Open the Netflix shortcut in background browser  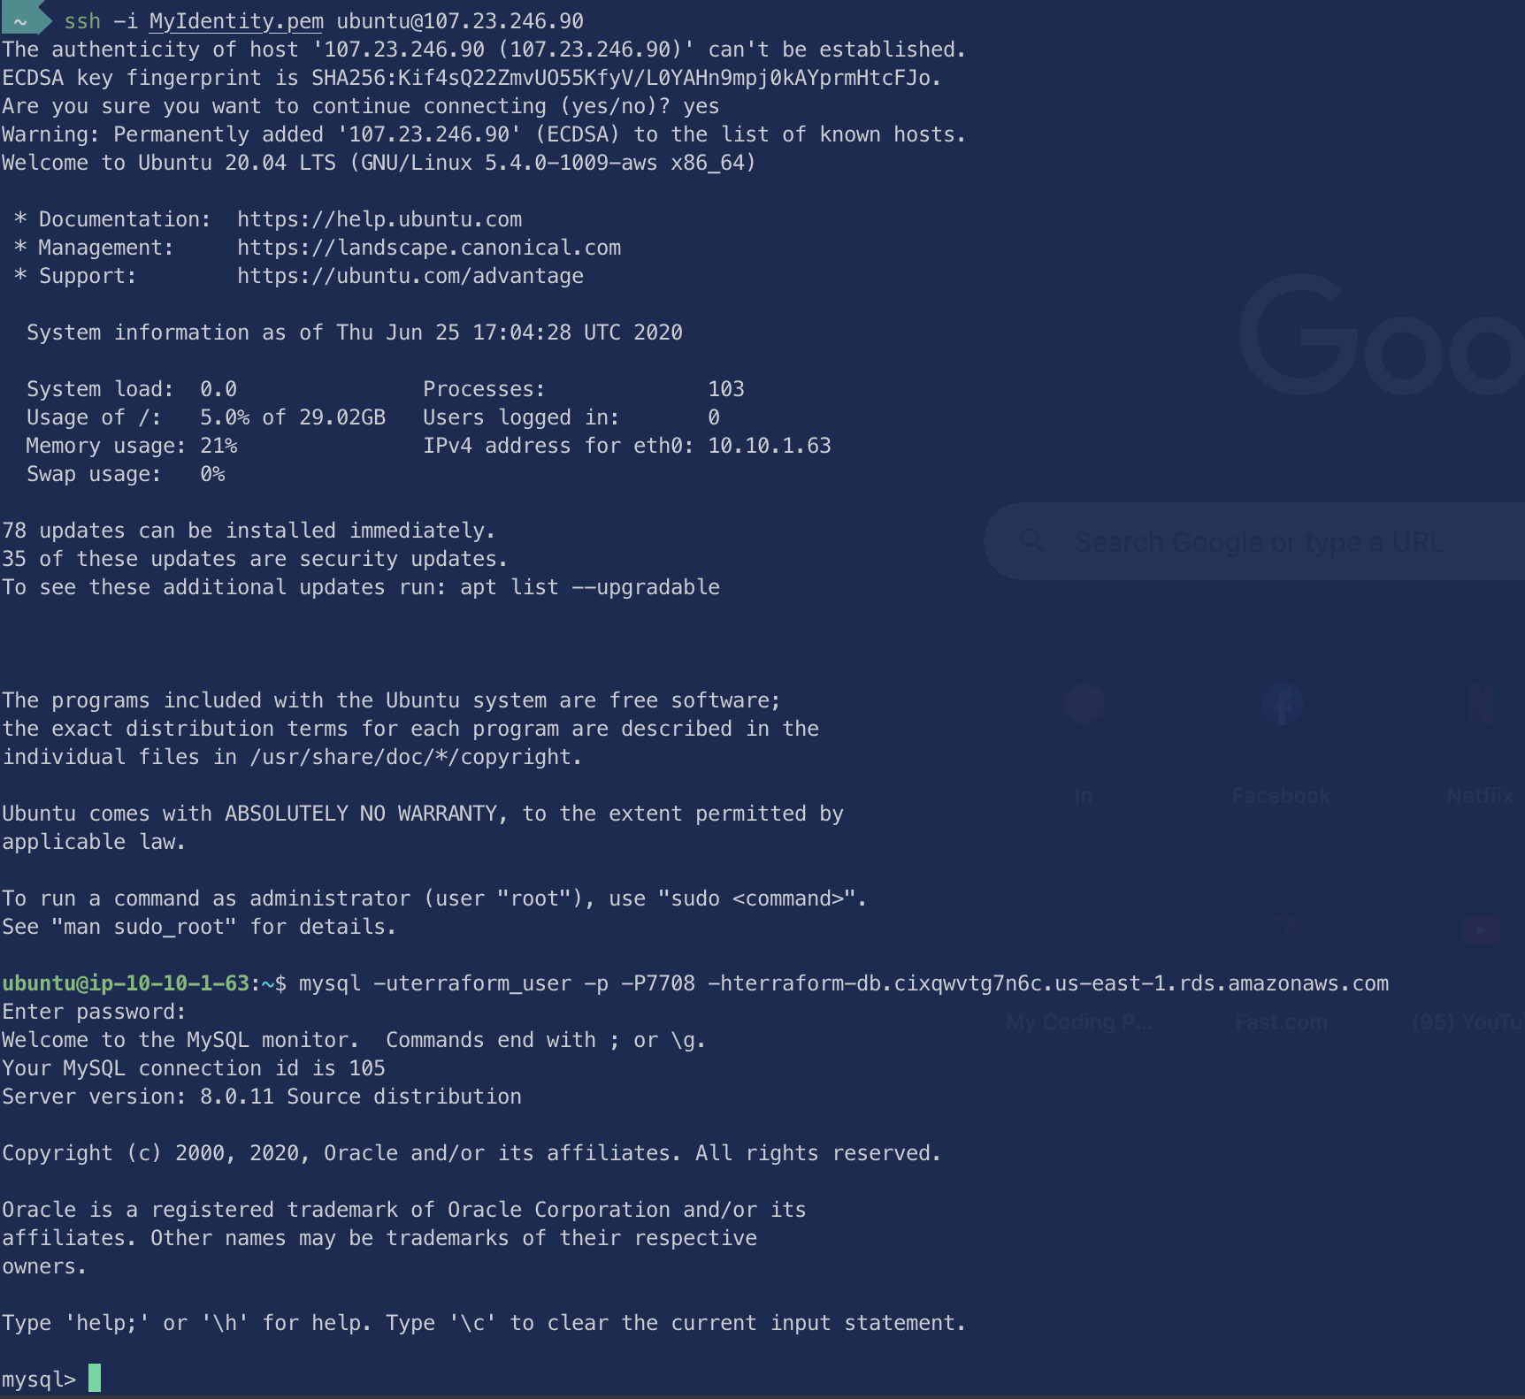(1480, 734)
